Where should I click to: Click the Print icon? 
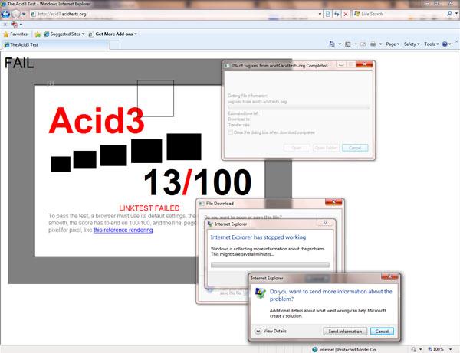coord(373,44)
